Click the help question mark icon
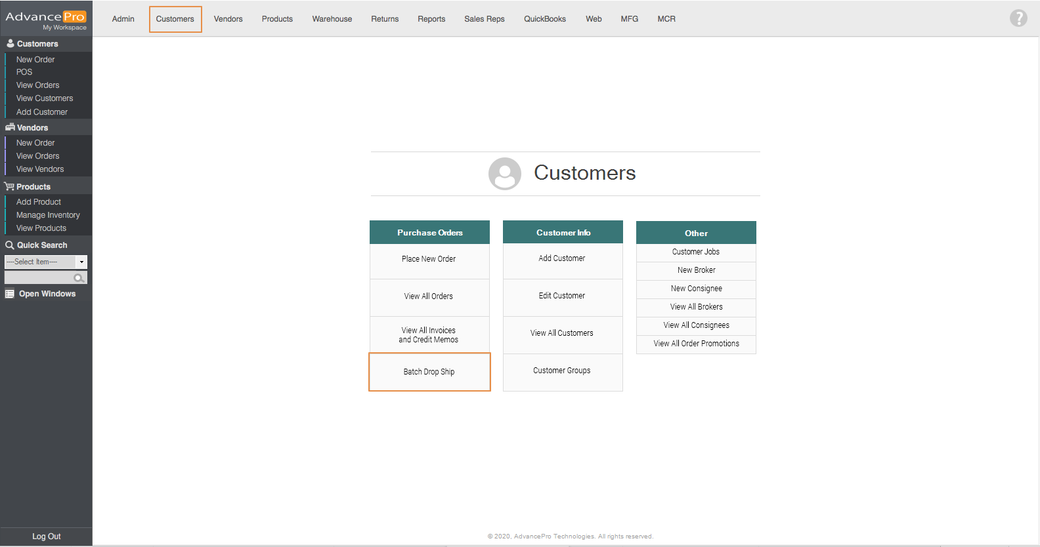 coord(1018,18)
